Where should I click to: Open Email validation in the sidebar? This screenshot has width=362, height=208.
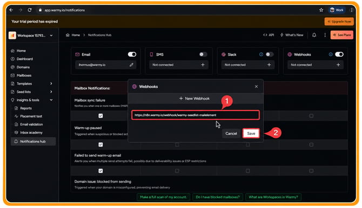(x=31, y=124)
